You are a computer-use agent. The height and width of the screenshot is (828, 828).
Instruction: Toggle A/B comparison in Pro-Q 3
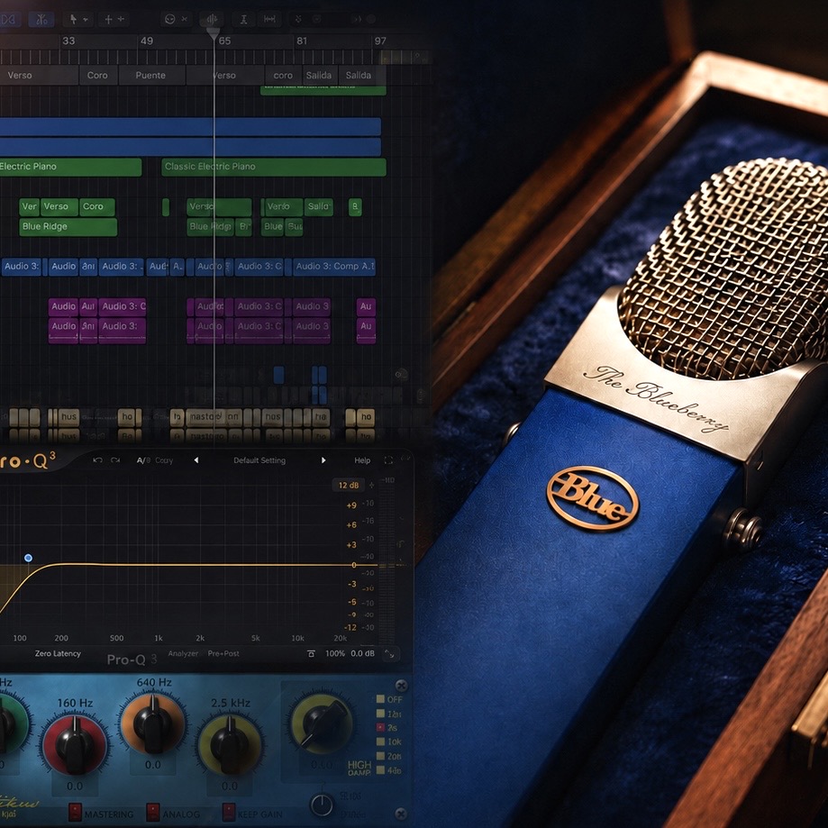pyautogui.click(x=143, y=460)
